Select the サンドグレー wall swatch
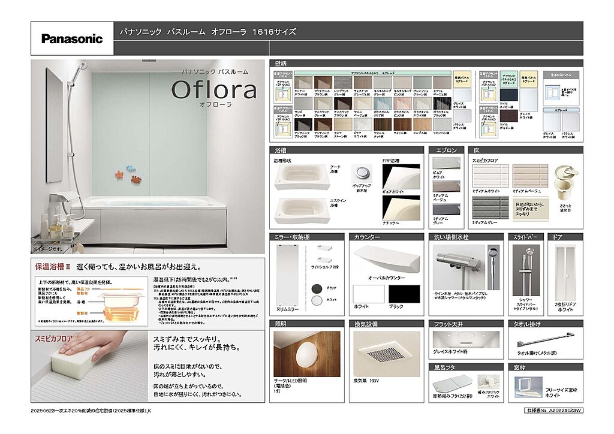Viewport: 614px width, 434px height. point(303,104)
